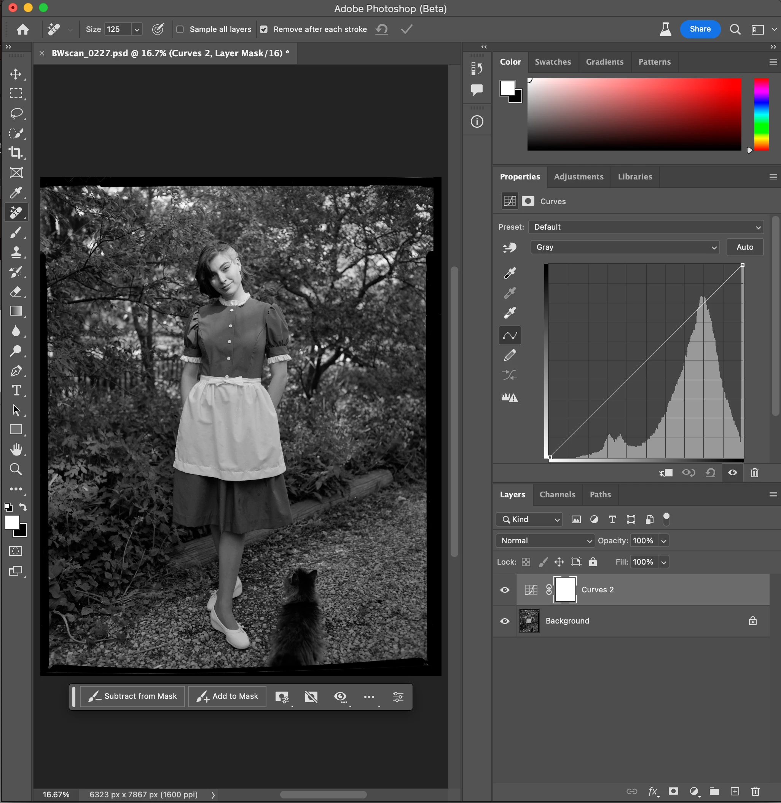This screenshot has width=781, height=803.
Task: Open the Adjustments tab
Action: coord(579,176)
